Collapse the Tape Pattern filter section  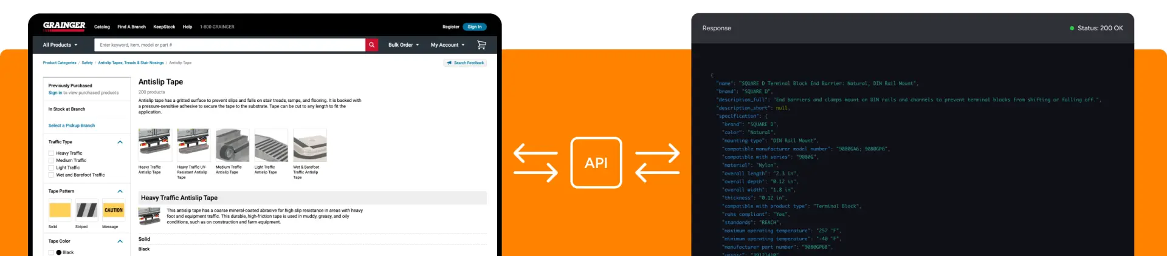[x=120, y=191]
